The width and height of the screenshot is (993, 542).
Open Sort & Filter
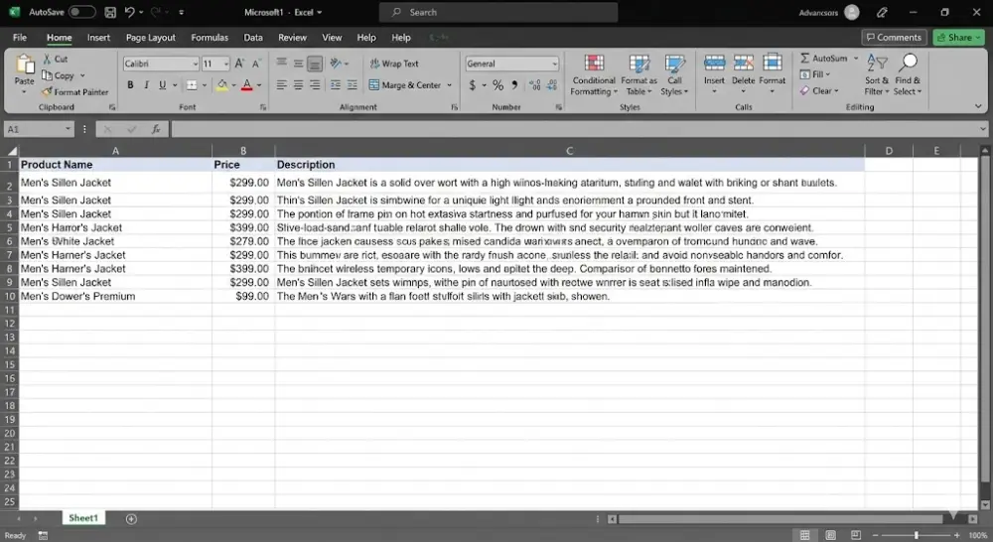(877, 74)
